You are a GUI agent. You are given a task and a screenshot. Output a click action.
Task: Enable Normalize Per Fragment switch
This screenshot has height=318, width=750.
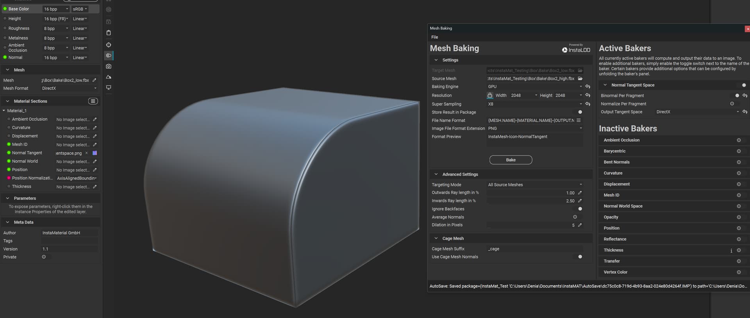coord(734,104)
